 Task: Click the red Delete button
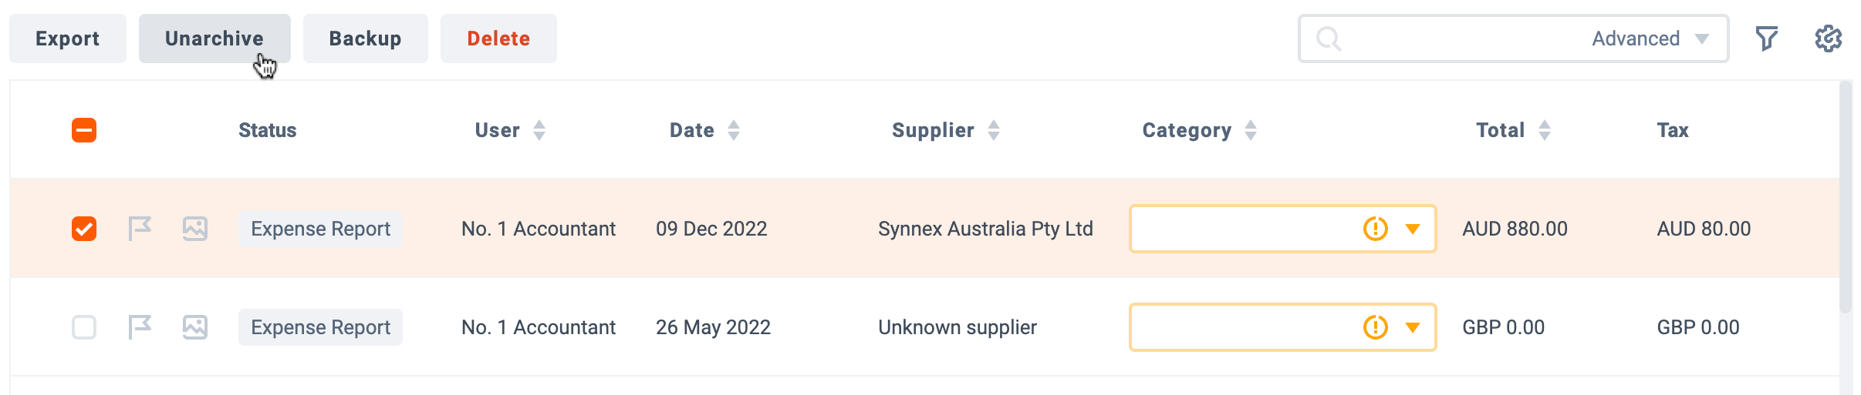coord(498,38)
